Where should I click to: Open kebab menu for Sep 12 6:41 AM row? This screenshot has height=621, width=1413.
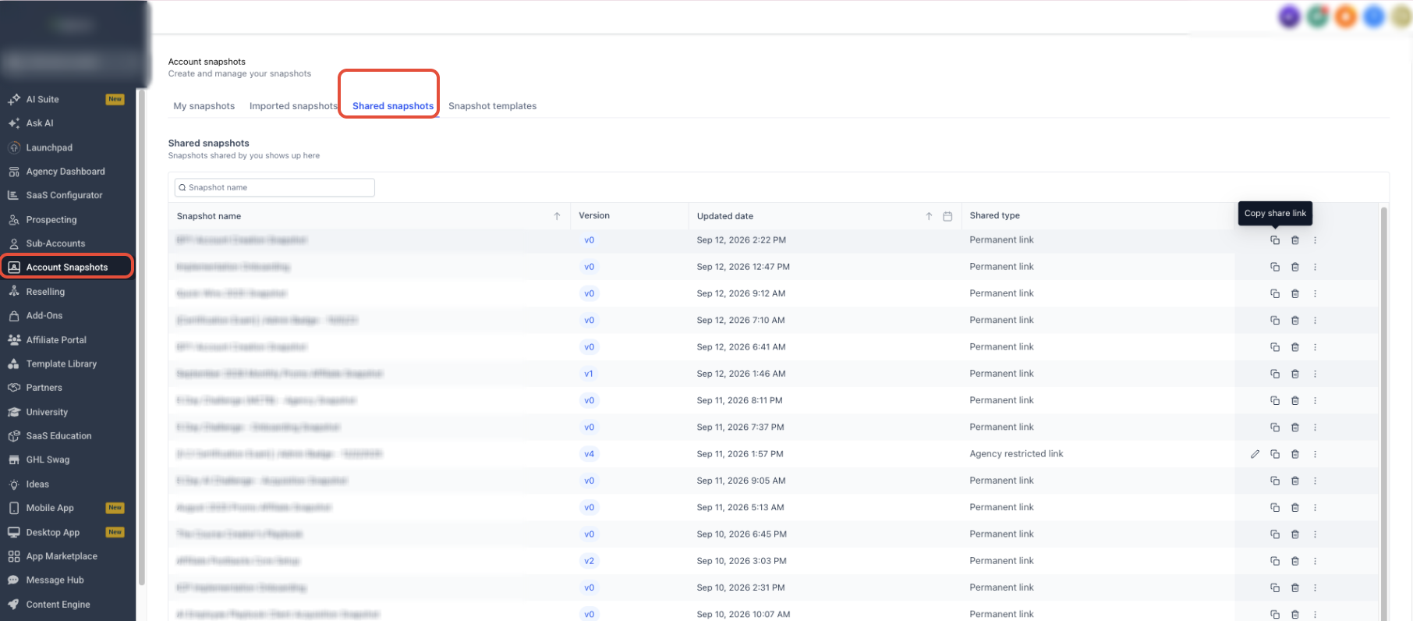1315,347
